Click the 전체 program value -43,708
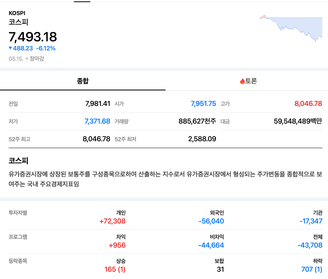This screenshot has width=328, height=279. coord(310,245)
